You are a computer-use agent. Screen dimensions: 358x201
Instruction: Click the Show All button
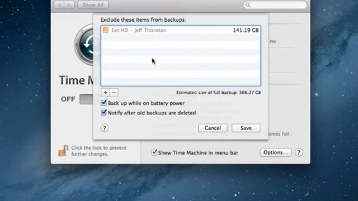93,5
